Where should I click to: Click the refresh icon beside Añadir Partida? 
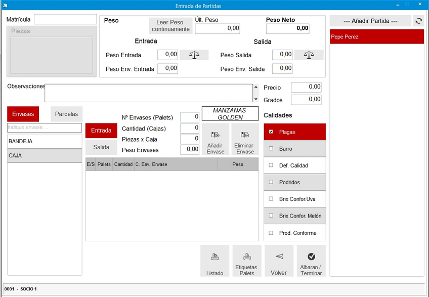[x=418, y=21]
